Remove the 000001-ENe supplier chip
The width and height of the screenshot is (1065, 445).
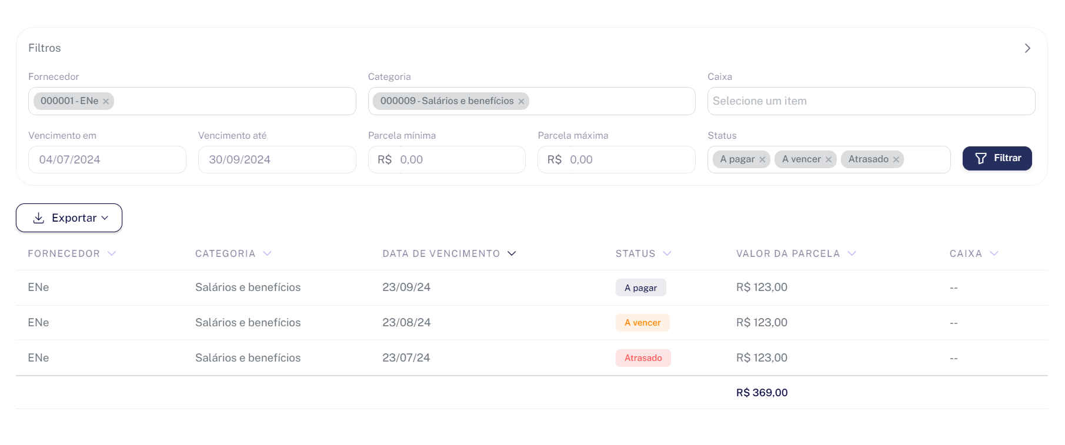click(x=106, y=102)
